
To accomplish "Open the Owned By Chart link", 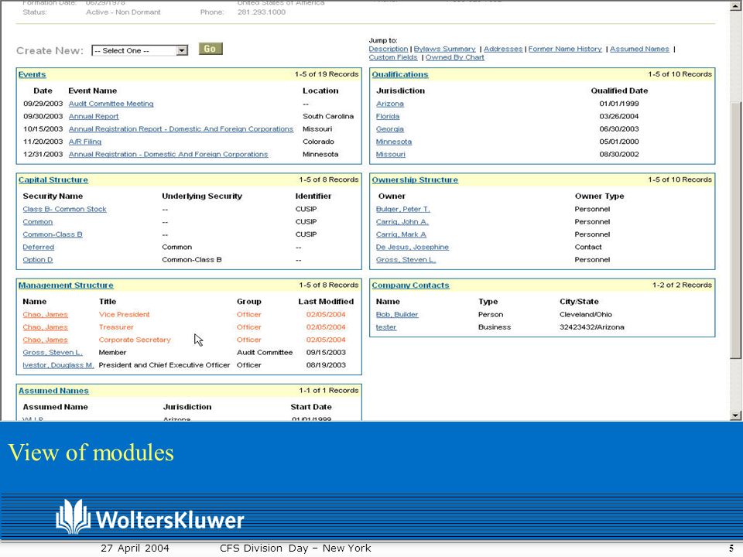I will click(454, 57).
